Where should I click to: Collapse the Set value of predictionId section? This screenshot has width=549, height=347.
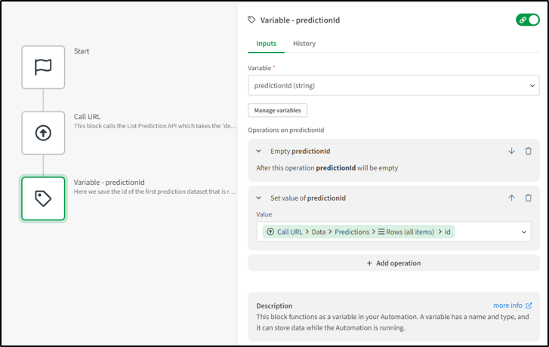click(258, 198)
